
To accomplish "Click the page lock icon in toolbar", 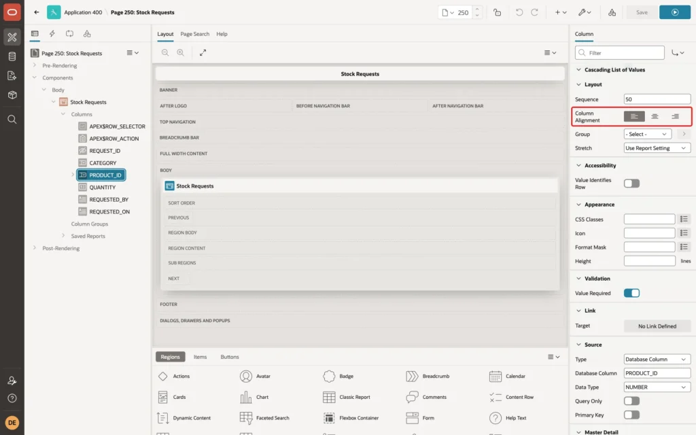I will point(497,12).
